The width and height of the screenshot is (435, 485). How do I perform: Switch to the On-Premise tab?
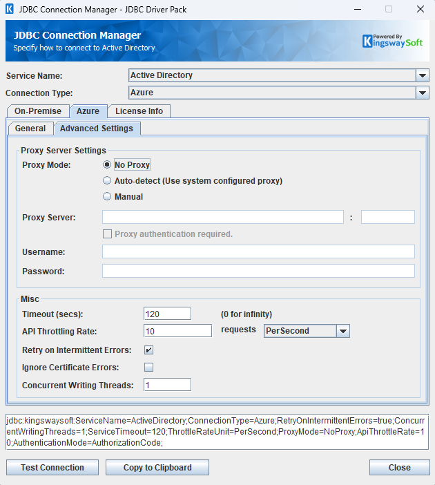point(37,111)
